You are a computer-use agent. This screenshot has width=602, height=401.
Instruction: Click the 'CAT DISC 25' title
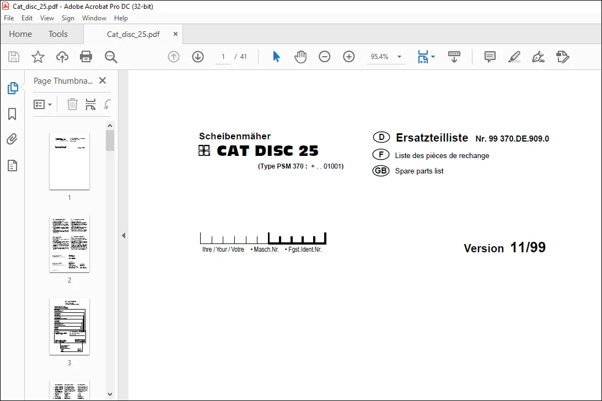(x=267, y=151)
